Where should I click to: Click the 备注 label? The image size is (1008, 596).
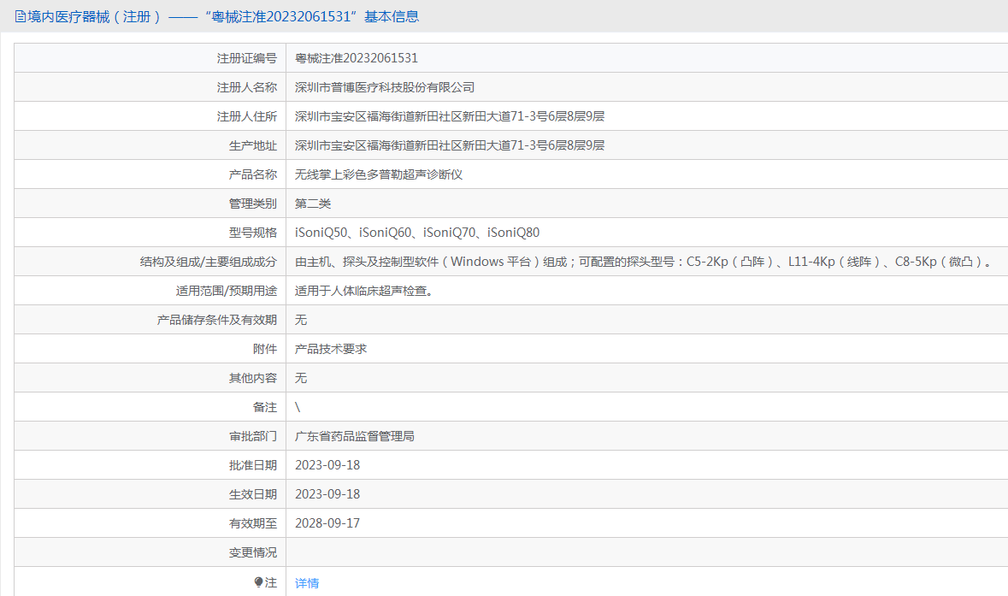point(265,408)
